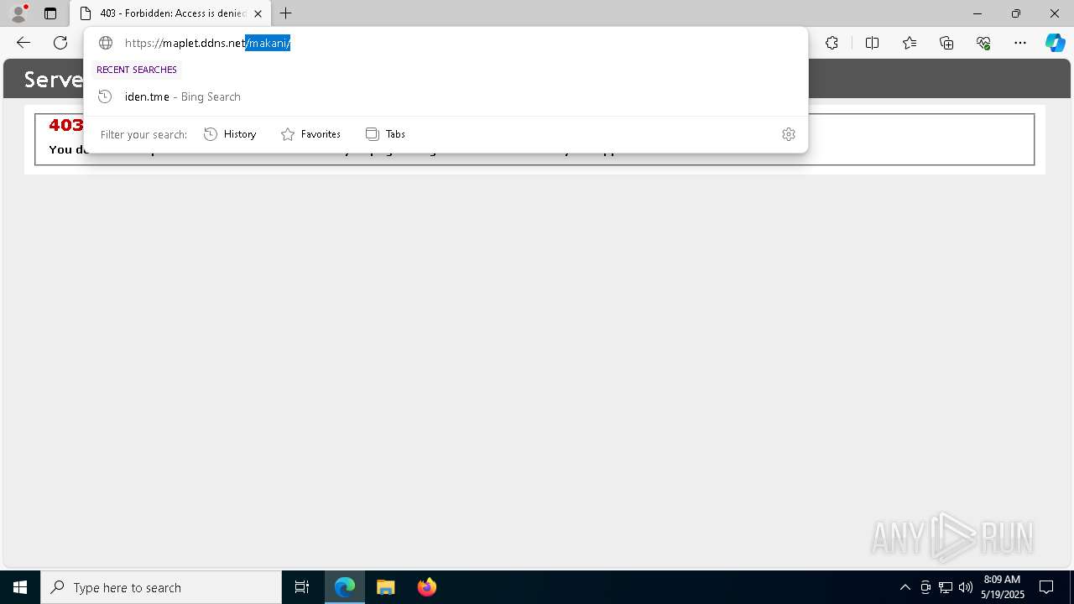Launch Copilot sidebar

[x=1055, y=43]
